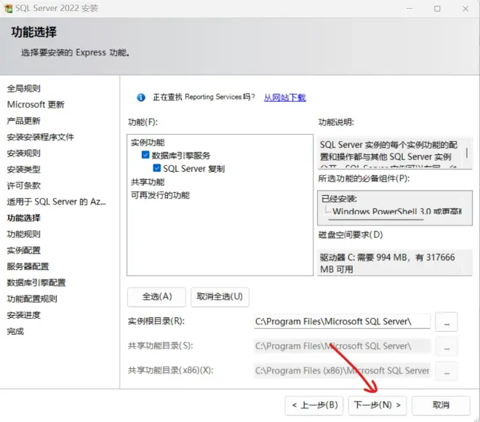
Task: Click the 功能说明 vertical scrollbar
Action: (467, 153)
